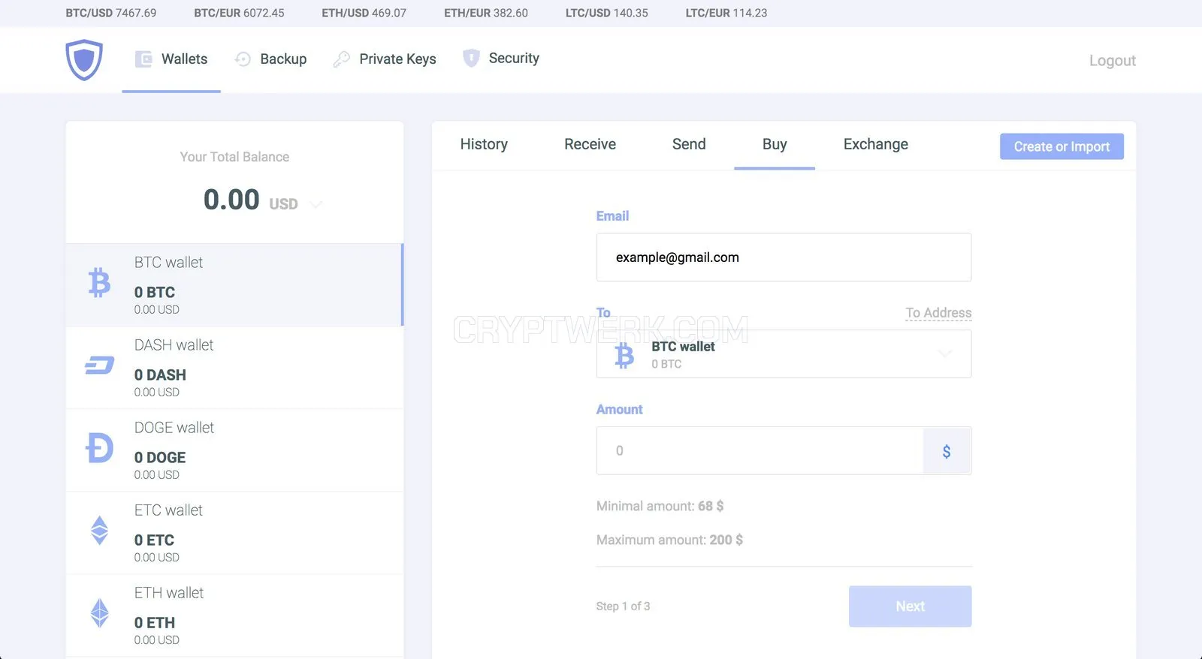This screenshot has height=659, width=1202.
Task: Click the To Address link
Action: click(x=938, y=313)
